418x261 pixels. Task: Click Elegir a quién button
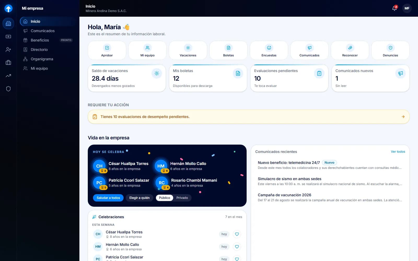140,198
